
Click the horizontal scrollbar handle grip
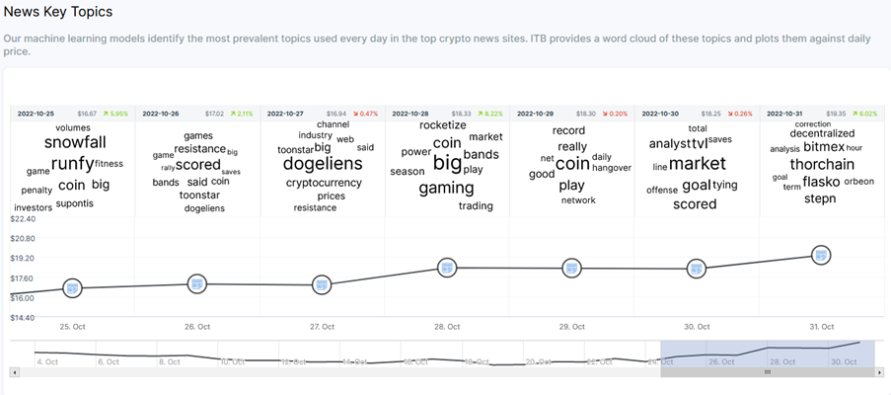767,372
